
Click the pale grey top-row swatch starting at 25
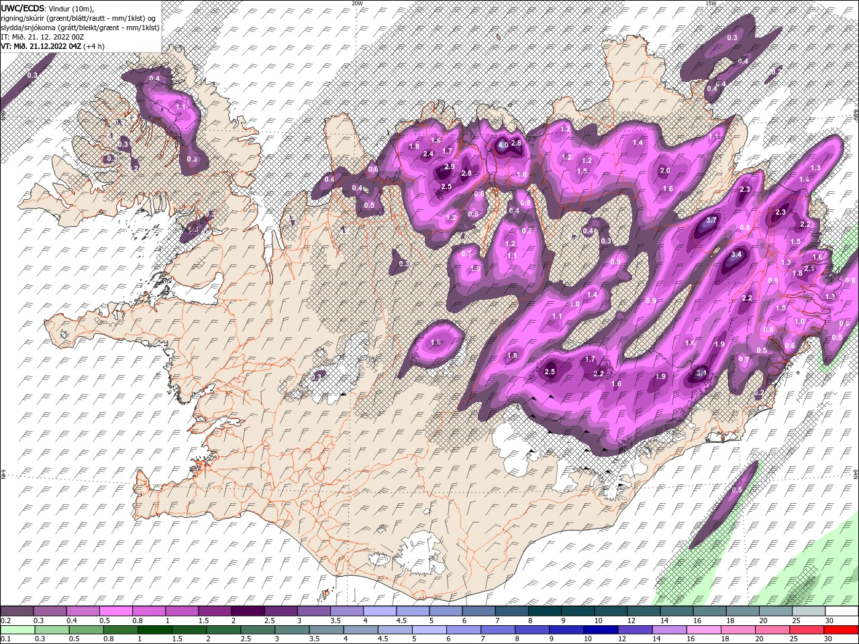click(809, 611)
